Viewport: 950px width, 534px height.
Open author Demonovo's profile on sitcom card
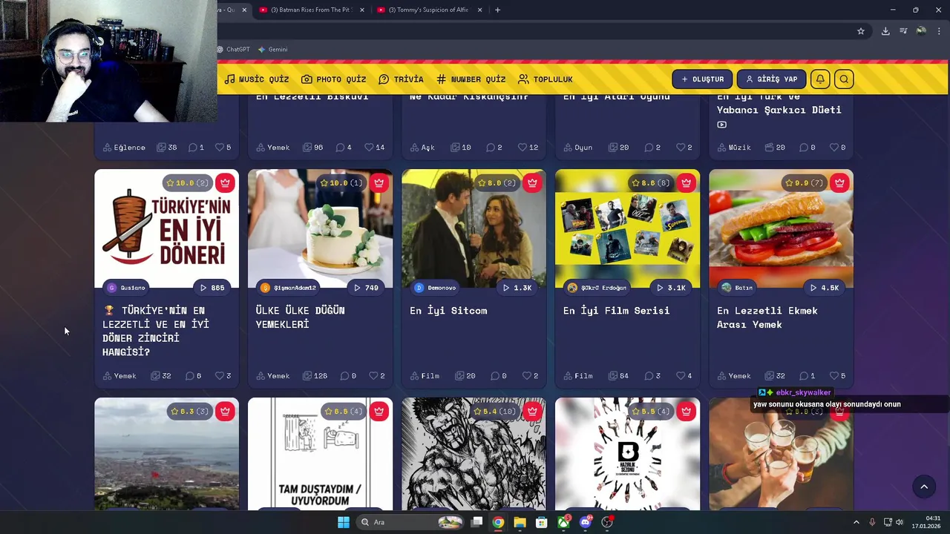436,288
